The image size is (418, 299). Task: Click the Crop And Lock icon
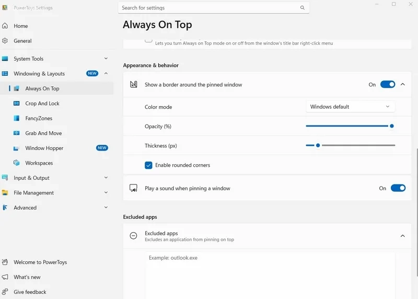coord(17,103)
